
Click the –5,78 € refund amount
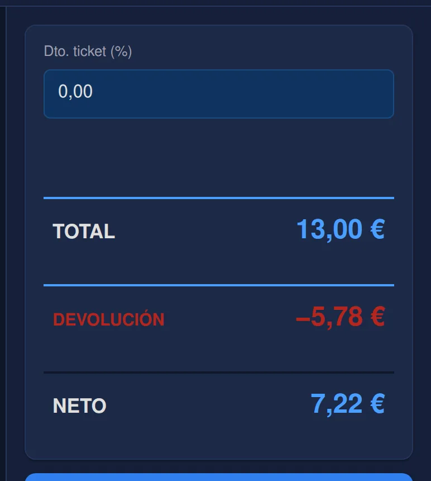(x=341, y=317)
